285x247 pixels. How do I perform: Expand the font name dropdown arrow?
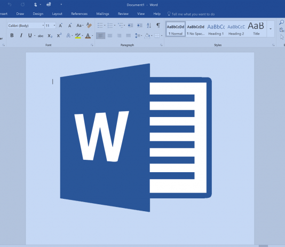(43, 26)
